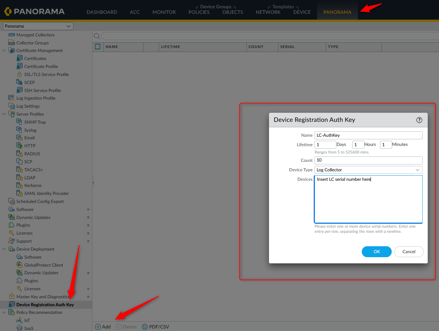Image resolution: width=439 pixels, height=331 pixels.
Task: Open the IoT item under Policy Recommendation
Action: (27, 320)
